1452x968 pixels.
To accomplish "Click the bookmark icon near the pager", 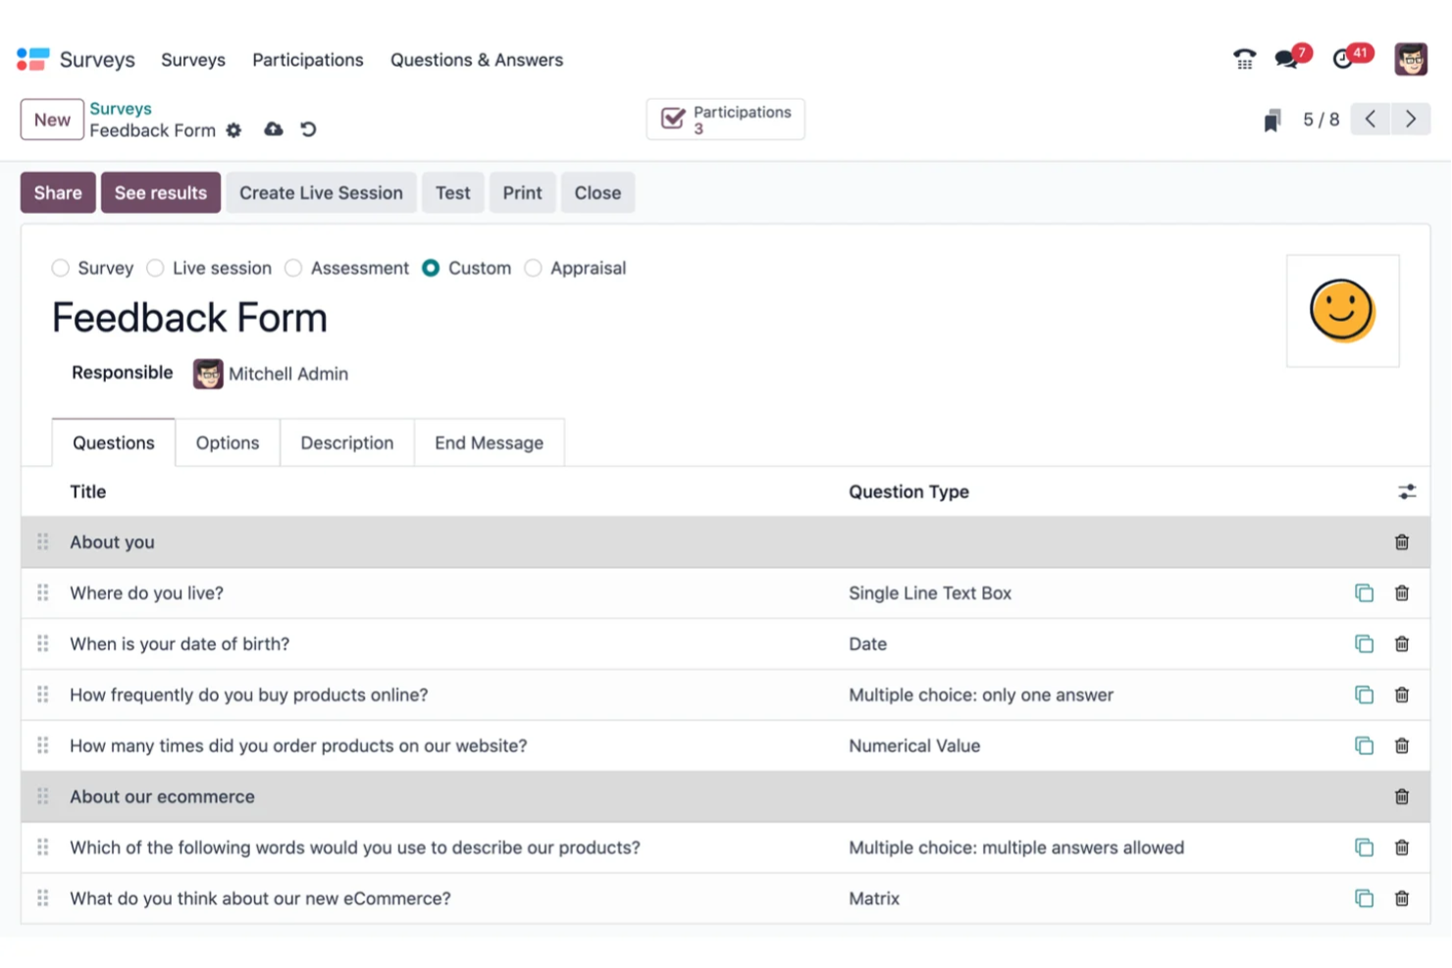I will point(1272,121).
